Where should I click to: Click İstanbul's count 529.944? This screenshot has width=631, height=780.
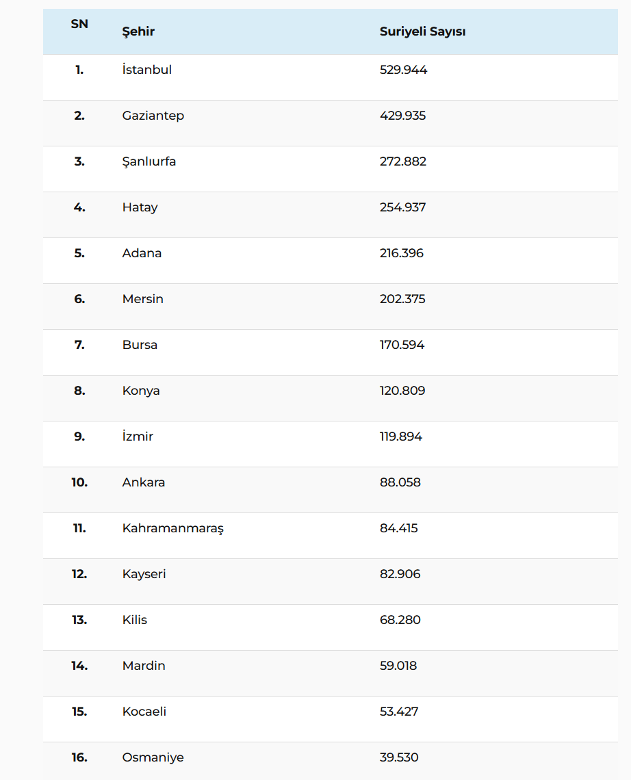tap(403, 70)
